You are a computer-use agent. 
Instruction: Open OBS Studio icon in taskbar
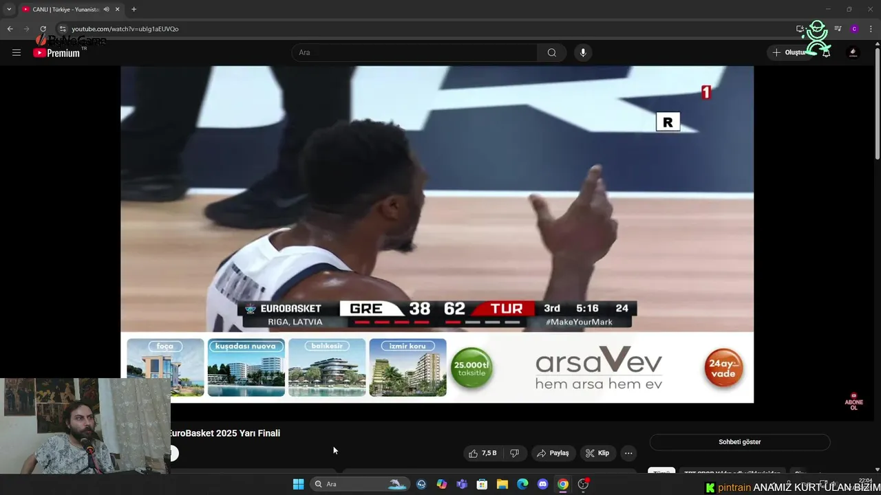click(583, 484)
